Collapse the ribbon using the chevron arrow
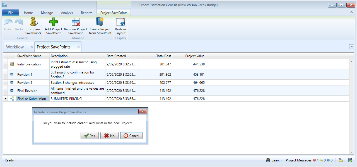 (351, 13)
